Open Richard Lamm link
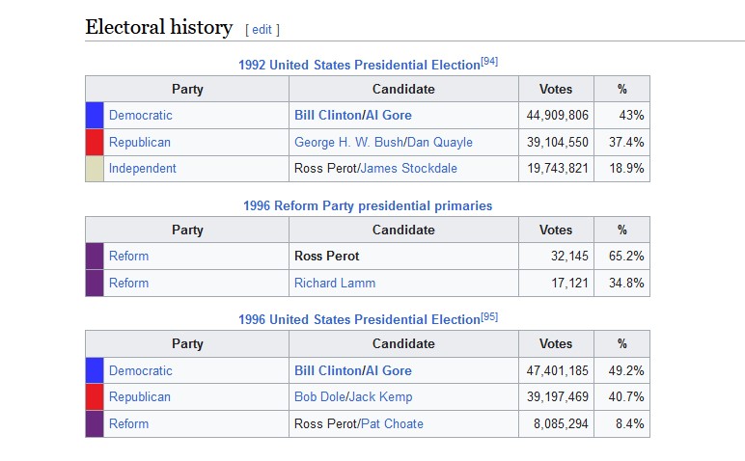Screen dimensions: 745x461 pos(335,284)
